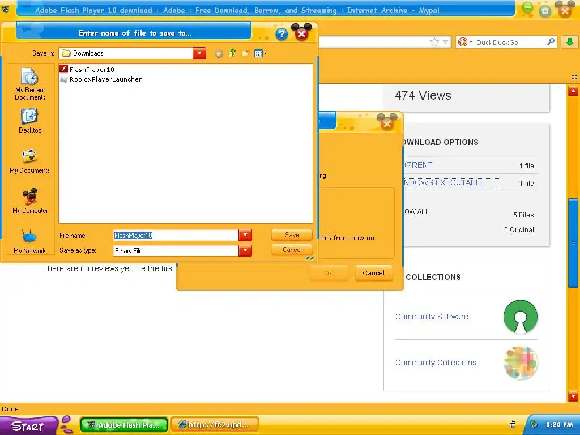The image size is (580, 435).
Task: Go up one folder level
Action: pos(232,53)
